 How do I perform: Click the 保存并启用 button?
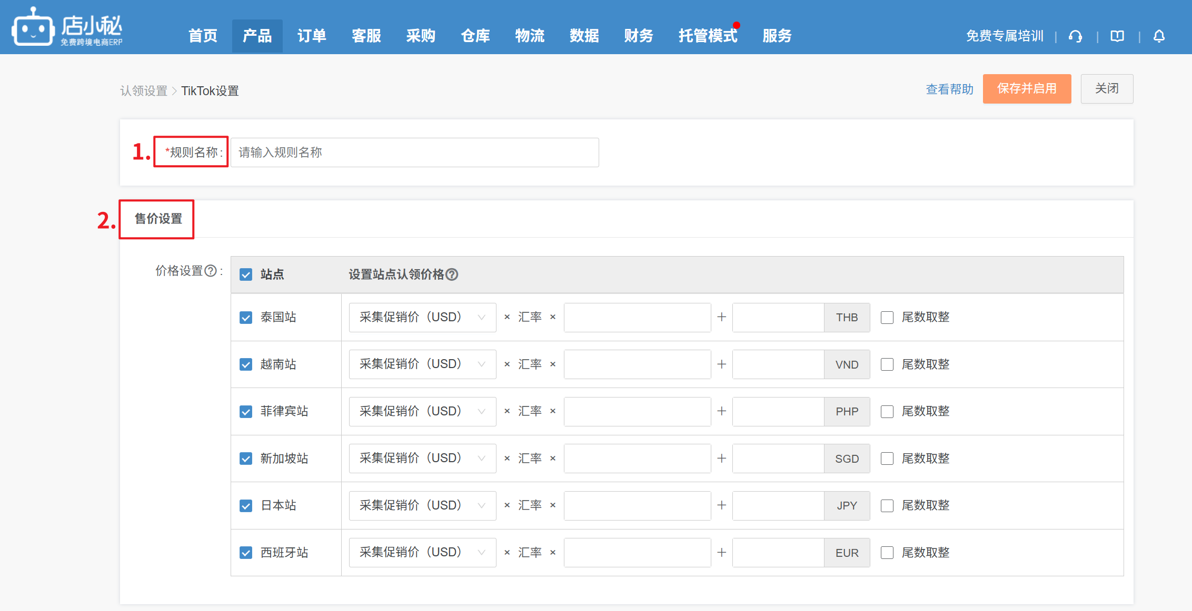(x=1027, y=89)
